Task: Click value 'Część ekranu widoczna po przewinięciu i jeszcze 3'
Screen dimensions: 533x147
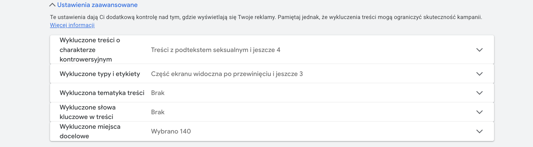Action: [227, 74]
